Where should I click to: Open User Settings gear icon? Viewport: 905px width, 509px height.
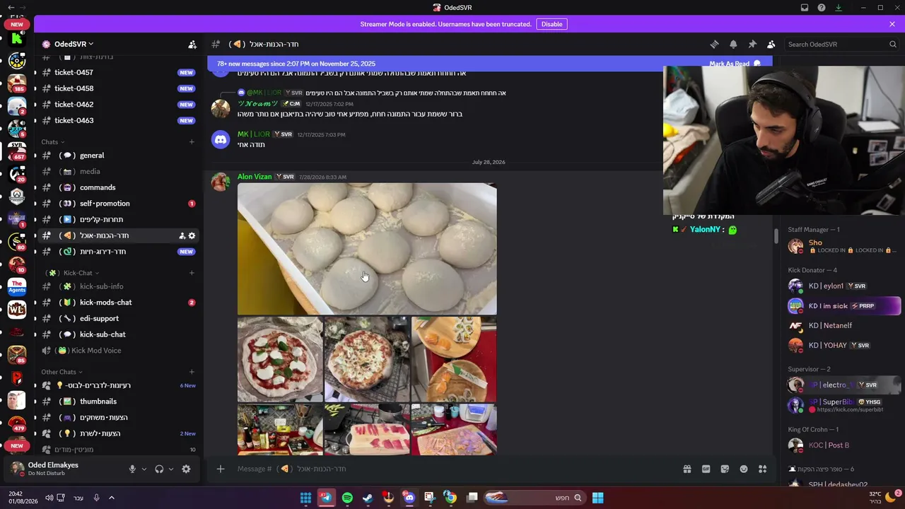(186, 469)
